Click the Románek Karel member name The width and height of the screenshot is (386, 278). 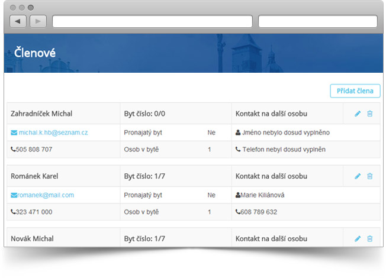click(x=34, y=176)
